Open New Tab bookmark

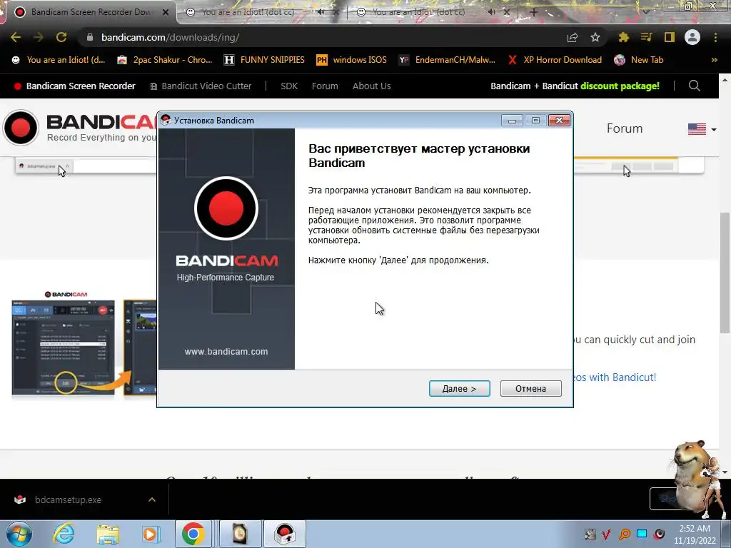tap(639, 60)
